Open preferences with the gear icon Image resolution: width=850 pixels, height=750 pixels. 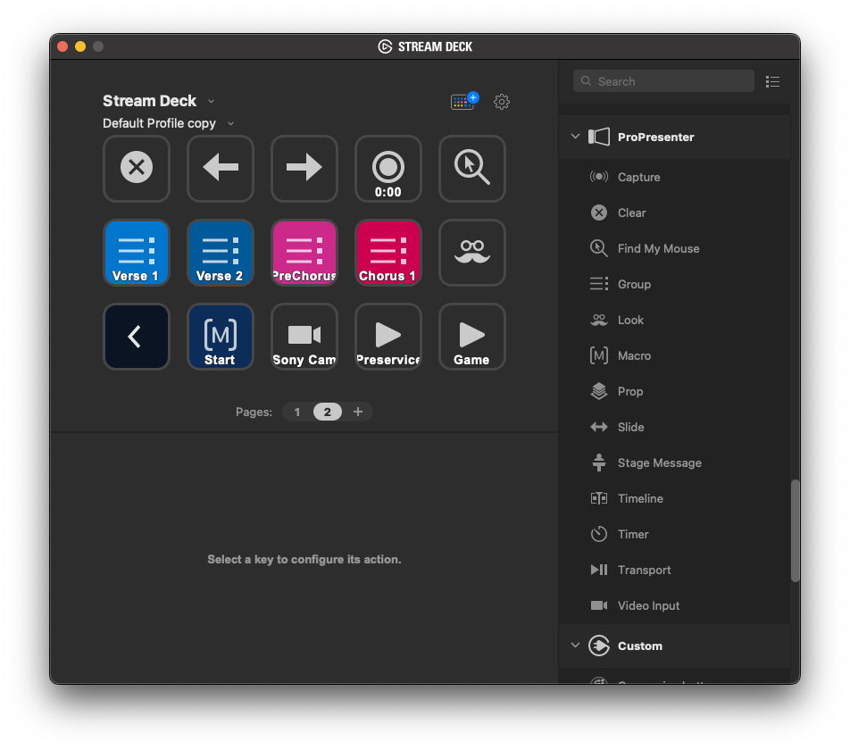tap(502, 101)
